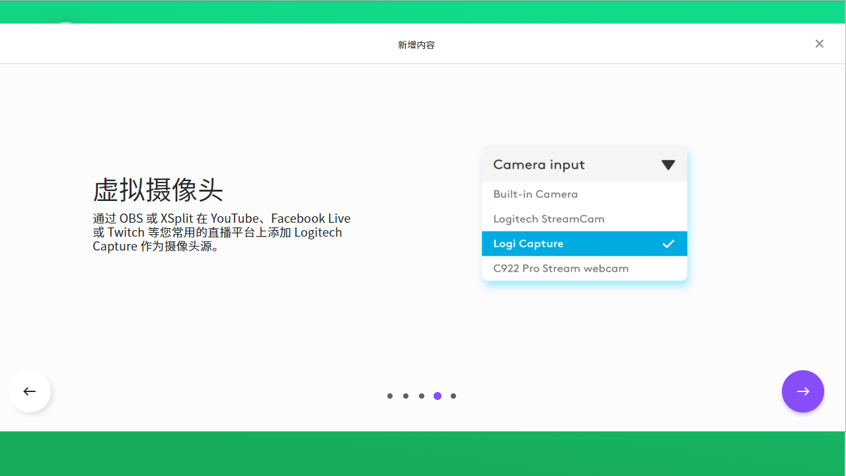Click the Facebook Live text in description
This screenshot has height=476, width=846.
[x=311, y=218]
